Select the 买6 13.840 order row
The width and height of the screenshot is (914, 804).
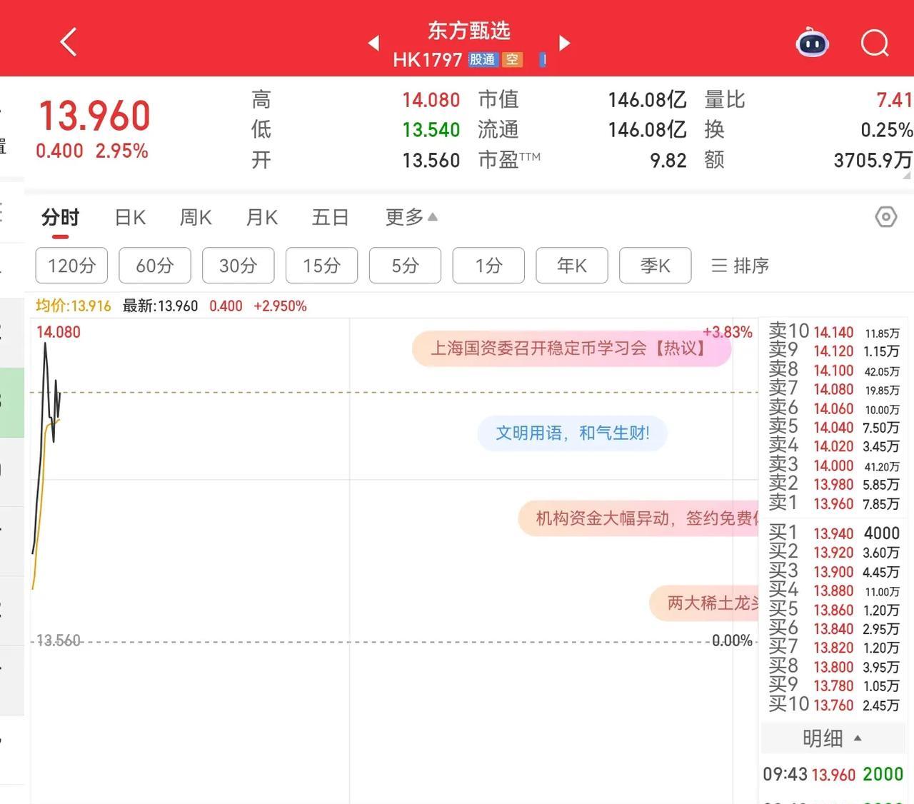[834, 629]
